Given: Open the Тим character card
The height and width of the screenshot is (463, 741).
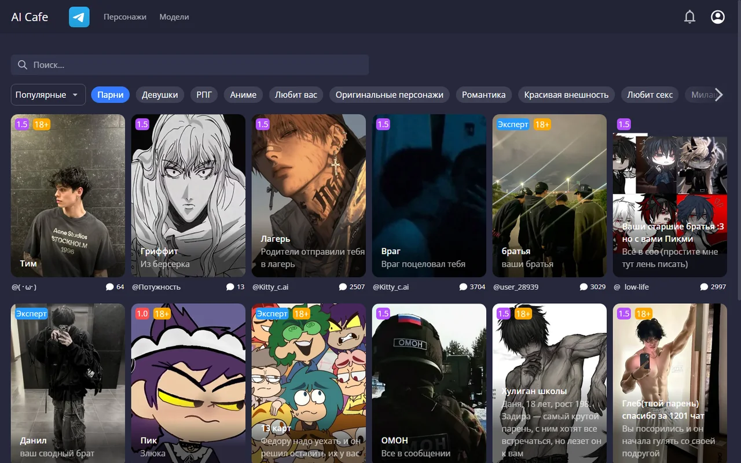Looking at the screenshot, I should pos(68,196).
